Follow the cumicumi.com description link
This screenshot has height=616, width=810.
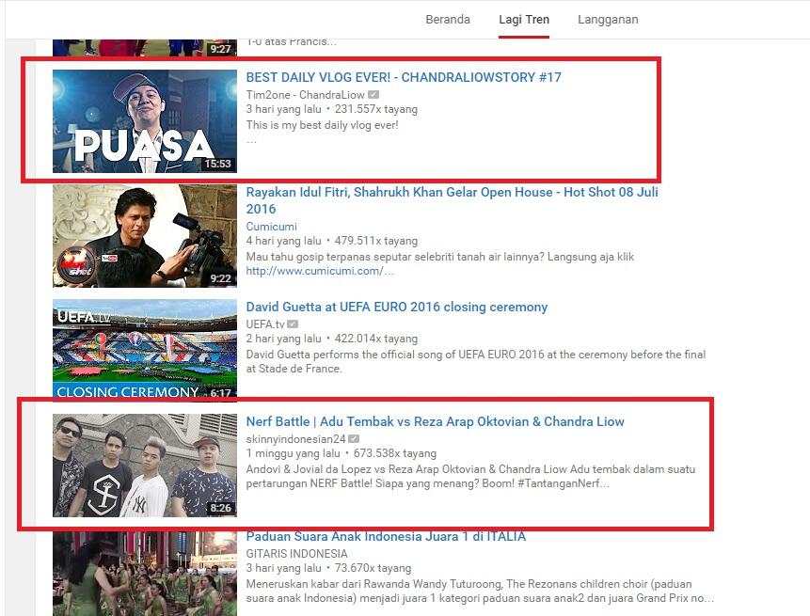tap(320, 271)
